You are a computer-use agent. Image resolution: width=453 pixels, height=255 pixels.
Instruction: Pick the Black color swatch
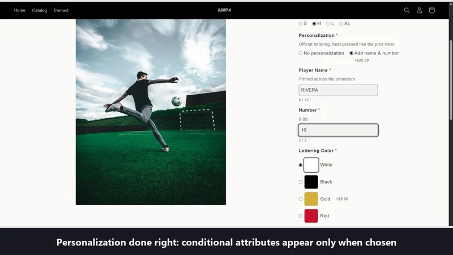[311, 182]
